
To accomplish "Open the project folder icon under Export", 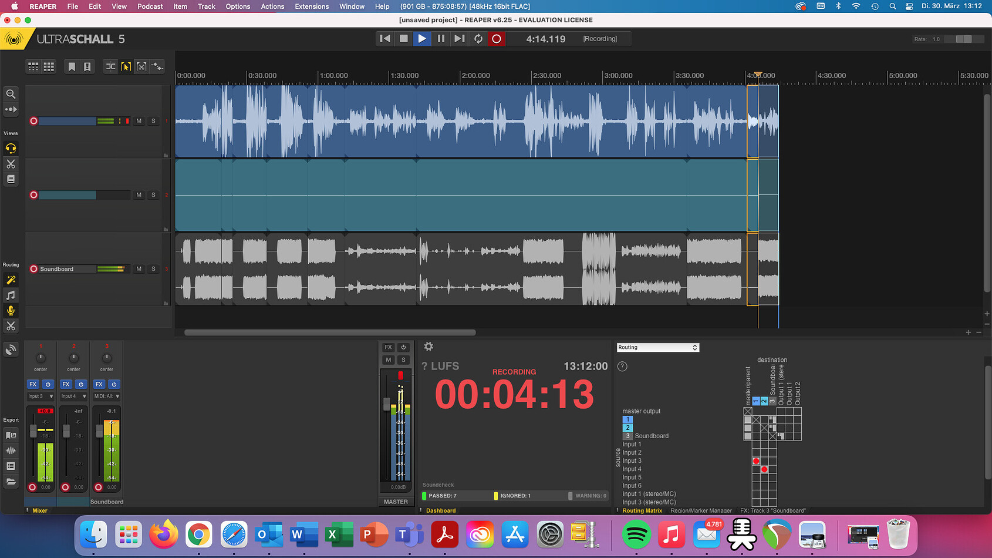I will pos(11,482).
